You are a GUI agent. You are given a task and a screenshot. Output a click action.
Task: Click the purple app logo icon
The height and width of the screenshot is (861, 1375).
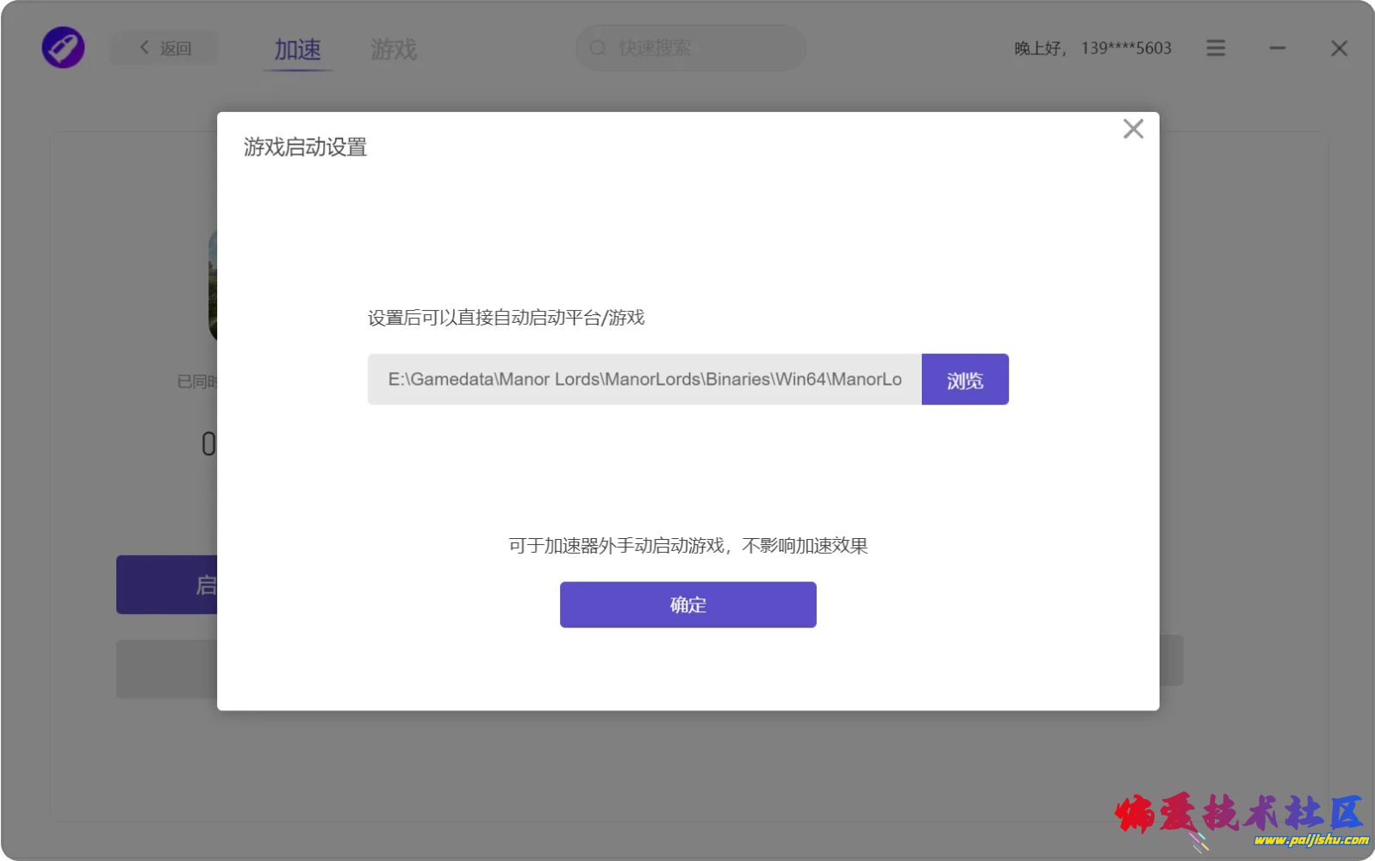(63, 47)
